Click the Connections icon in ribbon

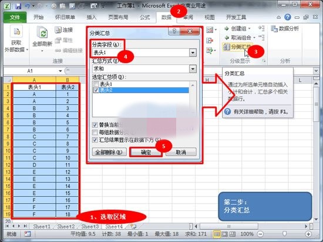tap(58, 30)
